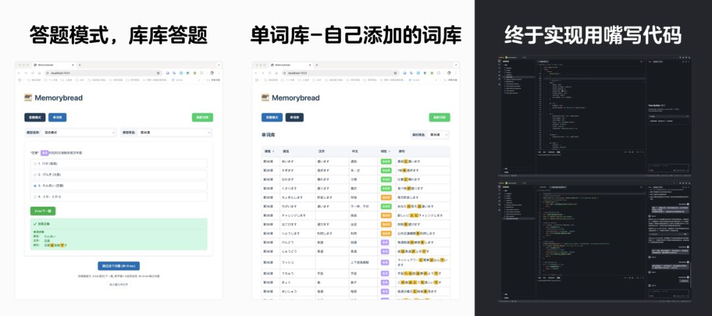Focus the localhost address bar in quiz-mode window
Viewport: 712px width, 316px height.
click(103, 73)
